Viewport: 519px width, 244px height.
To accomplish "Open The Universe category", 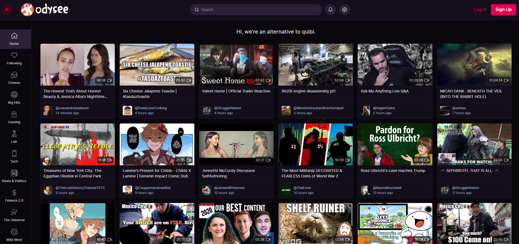I will 14,215.
